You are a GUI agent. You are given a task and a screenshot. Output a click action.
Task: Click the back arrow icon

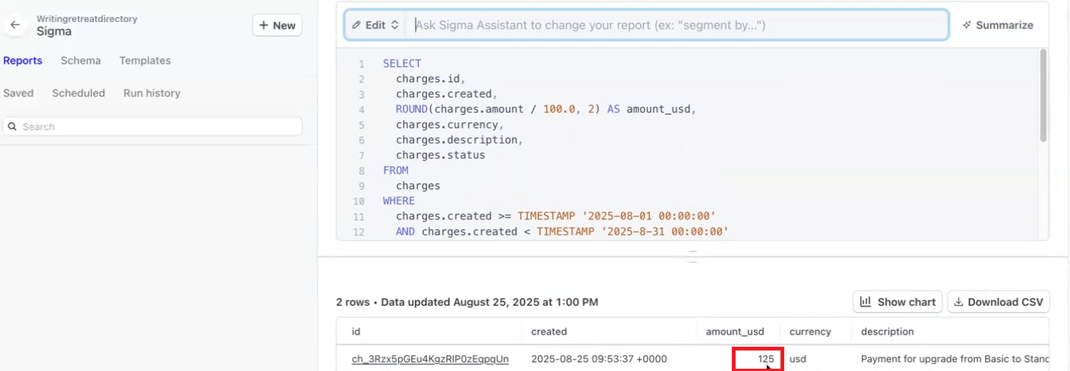tap(15, 25)
